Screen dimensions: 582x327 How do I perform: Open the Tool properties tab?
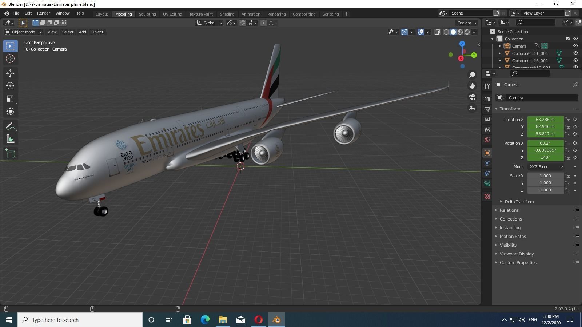tap(487, 86)
